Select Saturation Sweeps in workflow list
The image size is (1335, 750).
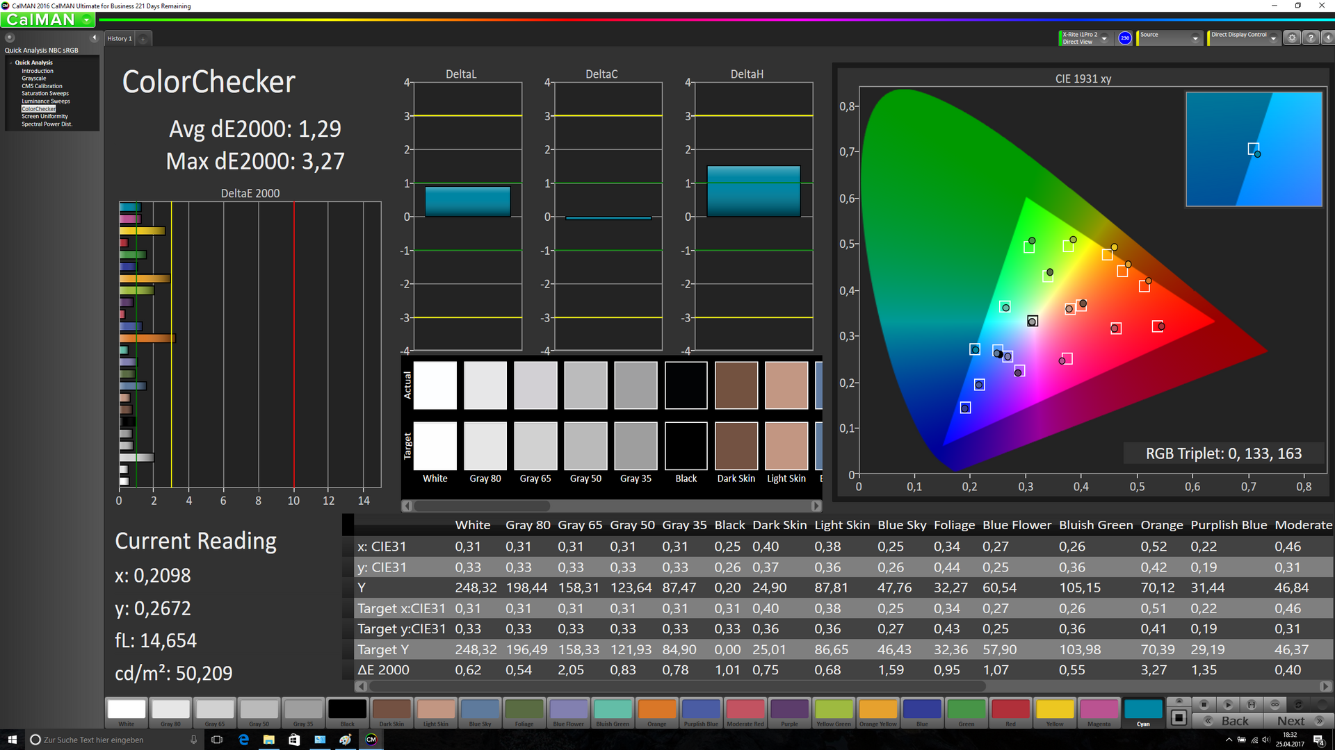pyautogui.click(x=45, y=93)
